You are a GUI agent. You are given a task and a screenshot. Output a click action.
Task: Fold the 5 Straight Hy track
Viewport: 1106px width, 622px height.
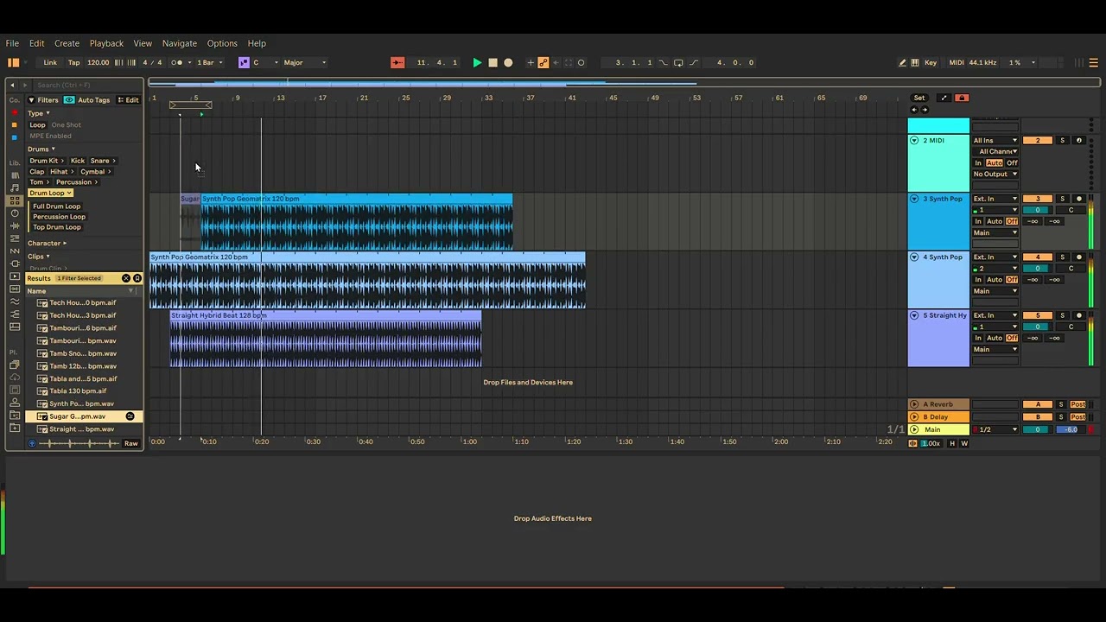(914, 315)
